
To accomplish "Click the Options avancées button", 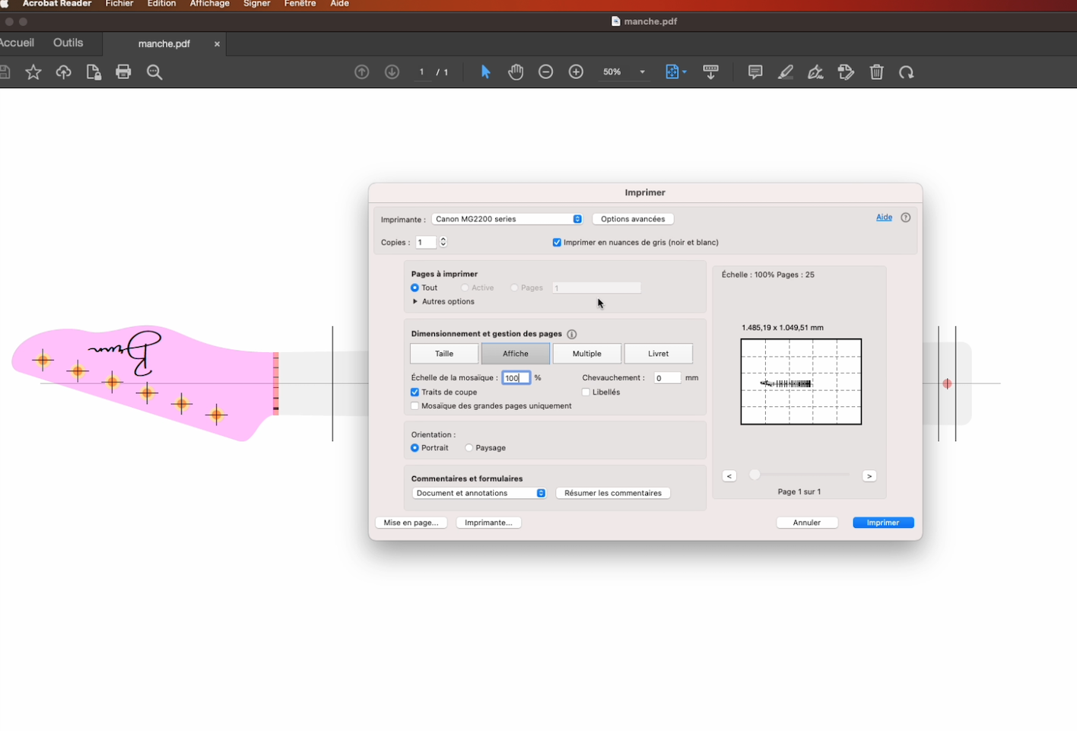I will (x=633, y=219).
